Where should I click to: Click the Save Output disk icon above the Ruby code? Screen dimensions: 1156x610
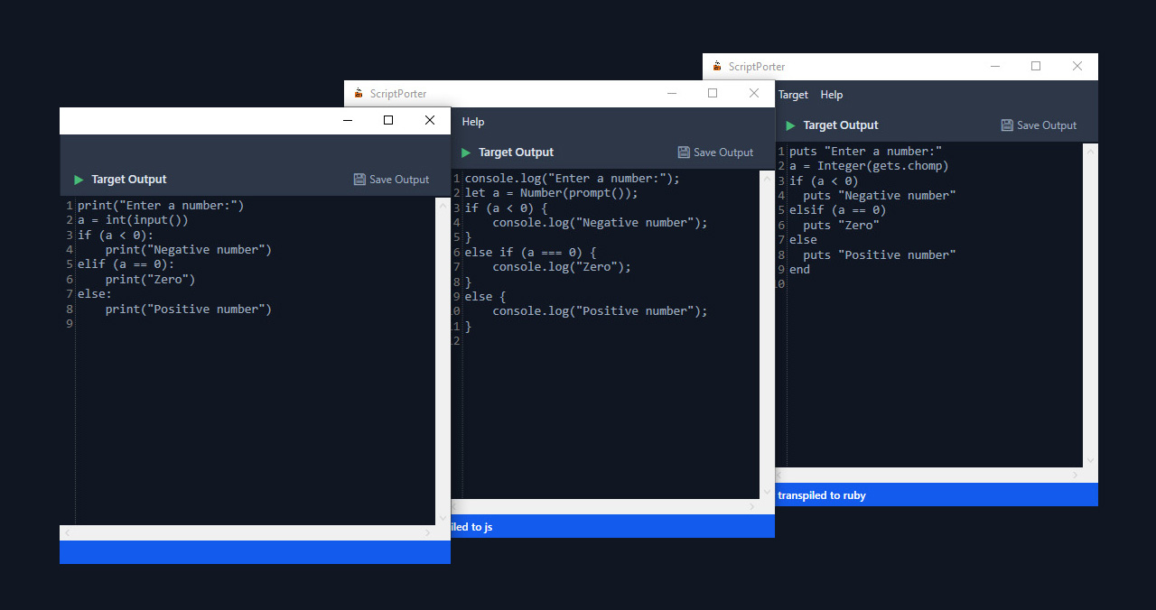[x=1007, y=125]
